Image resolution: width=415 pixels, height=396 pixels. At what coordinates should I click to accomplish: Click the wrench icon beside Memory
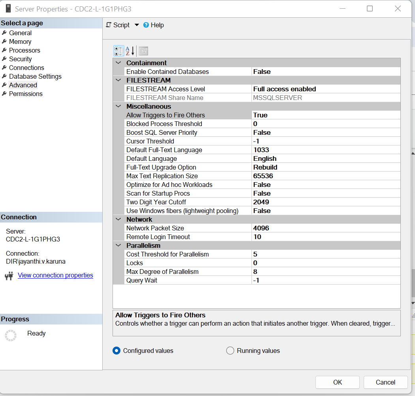coord(4,41)
